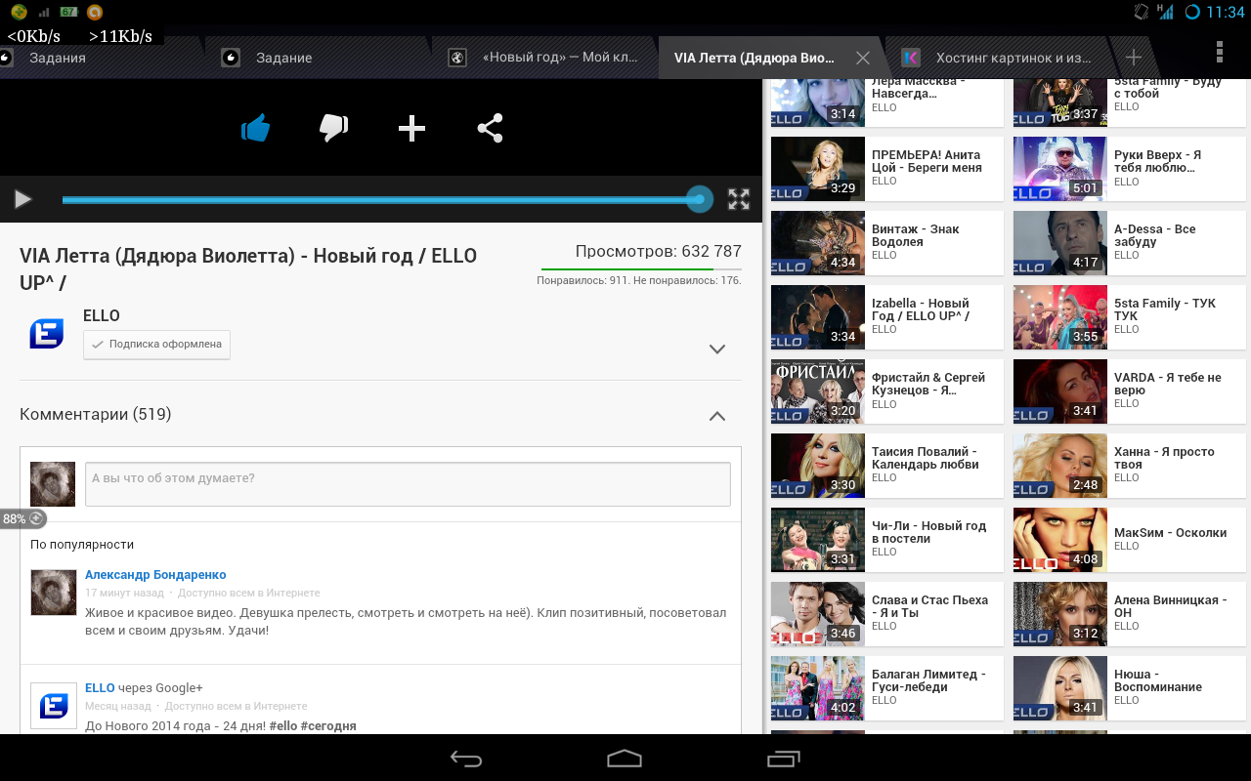Tap the Android home button

pyautogui.click(x=625, y=759)
